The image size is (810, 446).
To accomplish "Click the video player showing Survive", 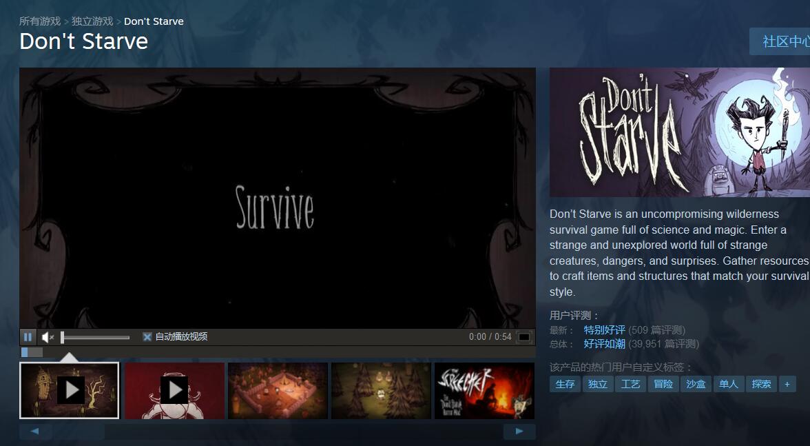I will pos(278,198).
